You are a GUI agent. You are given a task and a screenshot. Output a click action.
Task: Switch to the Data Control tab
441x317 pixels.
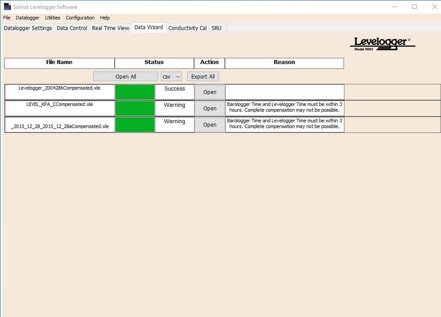point(72,28)
